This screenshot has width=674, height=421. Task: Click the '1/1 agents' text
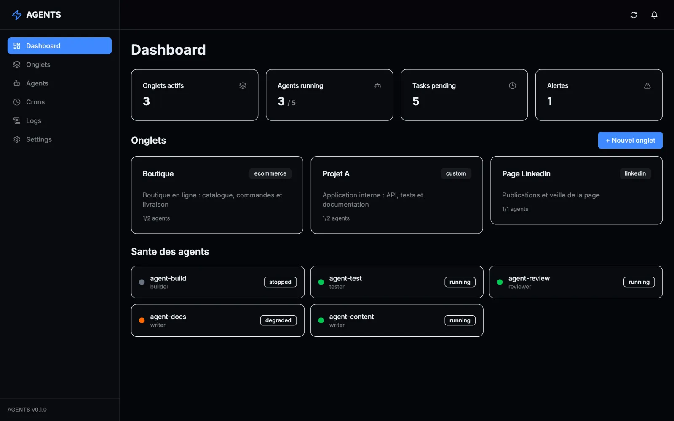click(515, 209)
